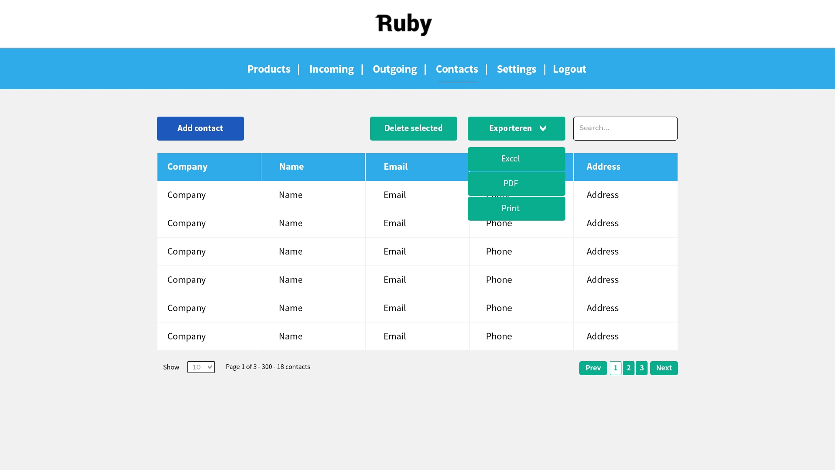Choose Excel export option
Screen dimensions: 835x470
coord(516,159)
